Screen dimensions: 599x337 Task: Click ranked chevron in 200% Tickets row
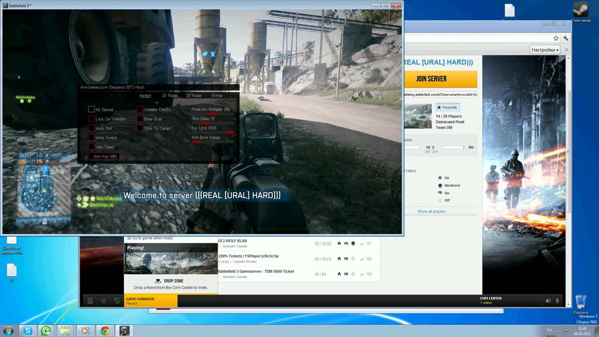(x=339, y=259)
